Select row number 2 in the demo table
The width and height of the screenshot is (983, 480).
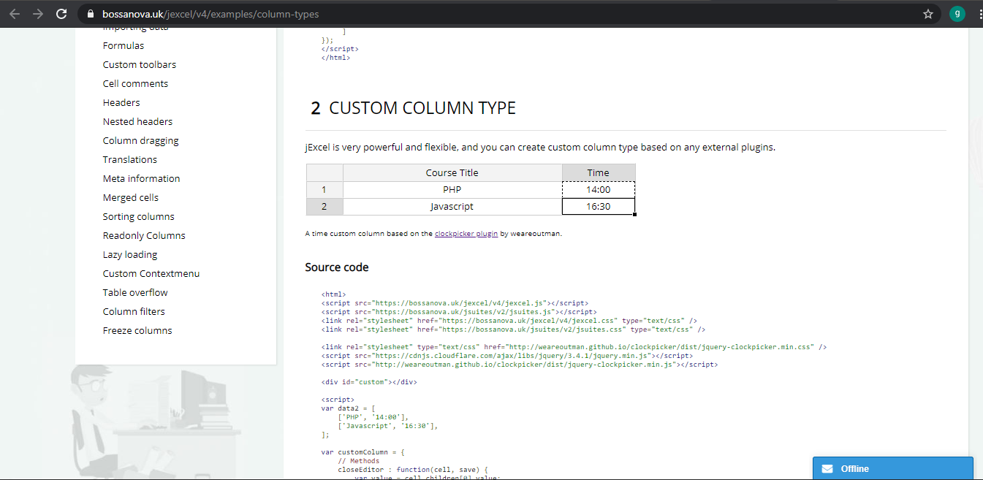click(x=324, y=206)
